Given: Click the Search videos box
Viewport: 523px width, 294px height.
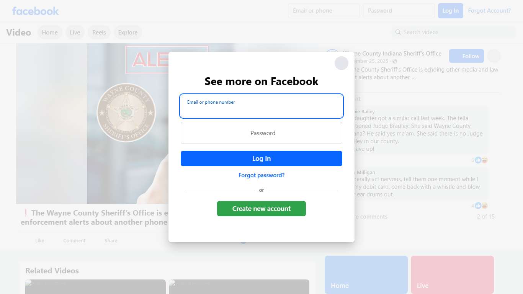Looking at the screenshot, I should pos(454,32).
